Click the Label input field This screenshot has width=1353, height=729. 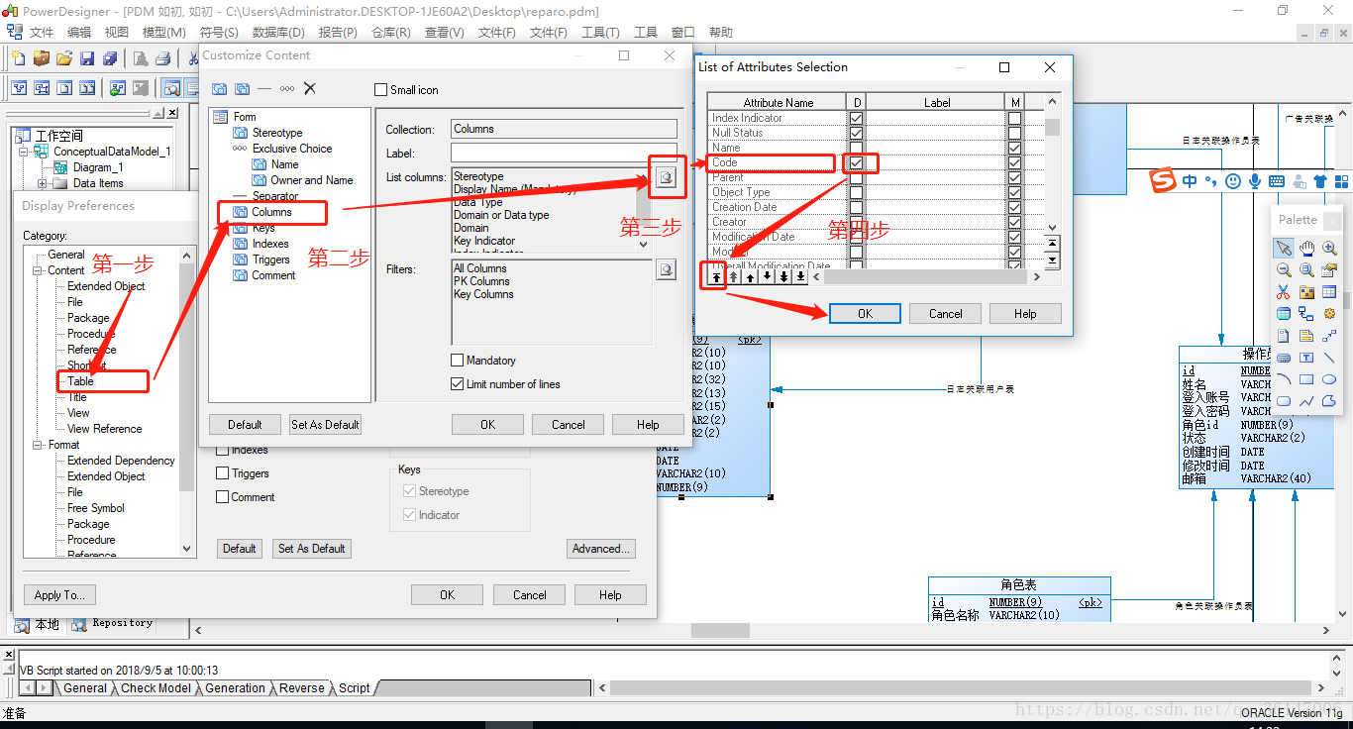[x=564, y=154]
